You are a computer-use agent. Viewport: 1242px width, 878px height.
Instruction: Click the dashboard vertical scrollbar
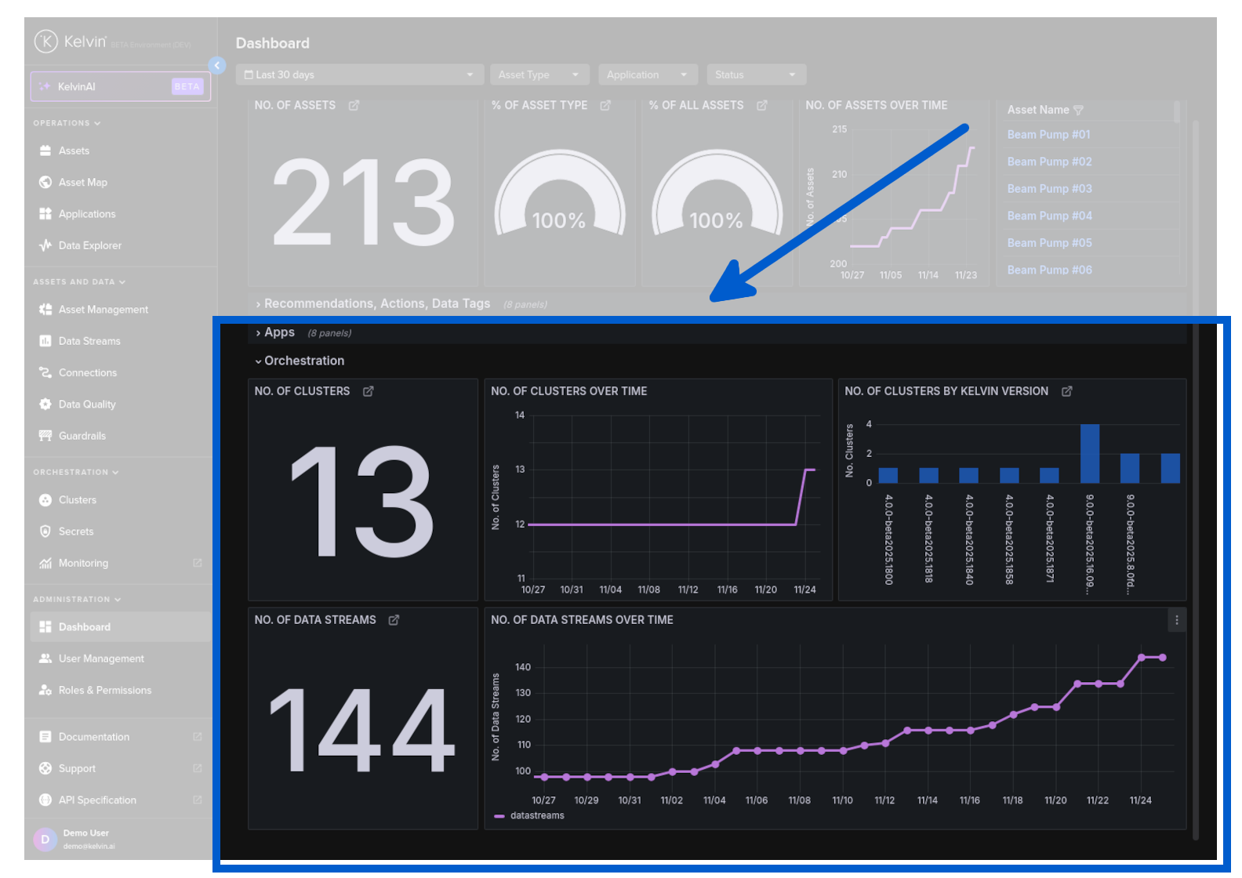pyautogui.click(x=1195, y=470)
